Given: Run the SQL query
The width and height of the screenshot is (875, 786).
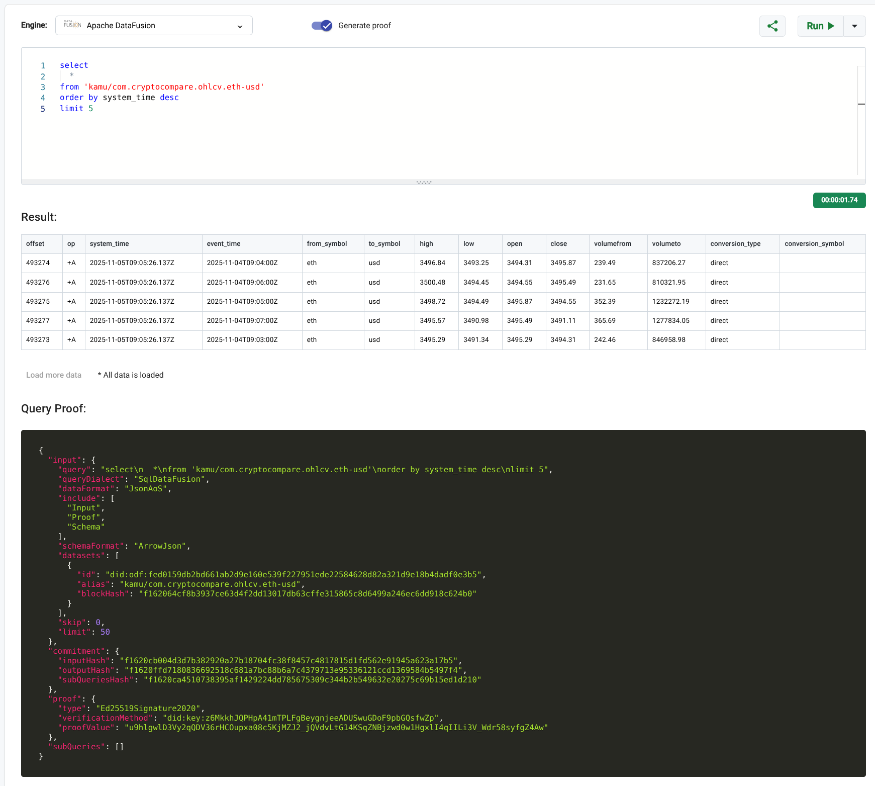Looking at the screenshot, I should [x=820, y=26].
